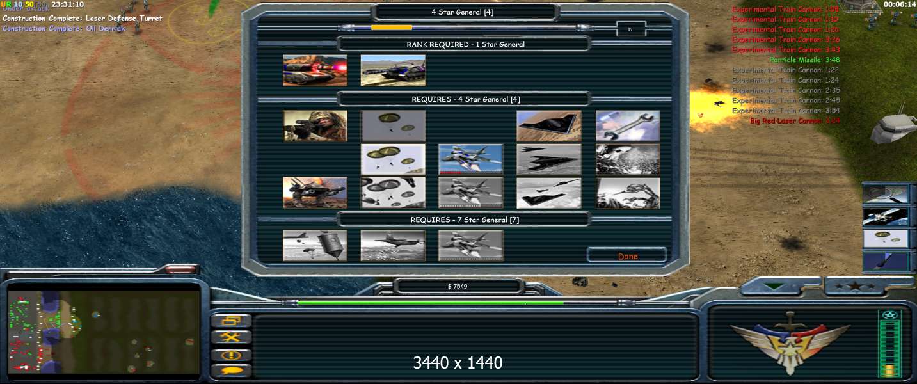The image size is (917, 384).
Task: Activate the satellite power shortcut
Action: (x=886, y=216)
